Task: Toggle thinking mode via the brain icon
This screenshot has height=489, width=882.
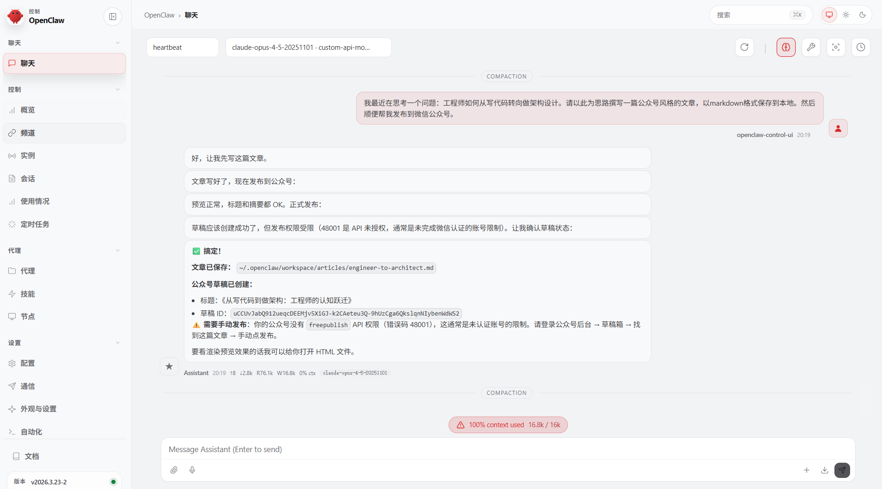Action: pos(785,47)
